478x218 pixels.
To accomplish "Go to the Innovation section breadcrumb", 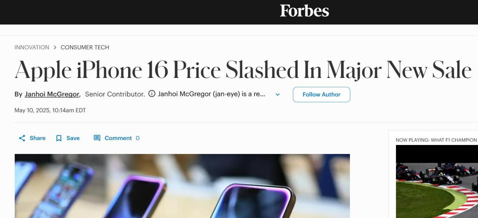I will tap(32, 47).
